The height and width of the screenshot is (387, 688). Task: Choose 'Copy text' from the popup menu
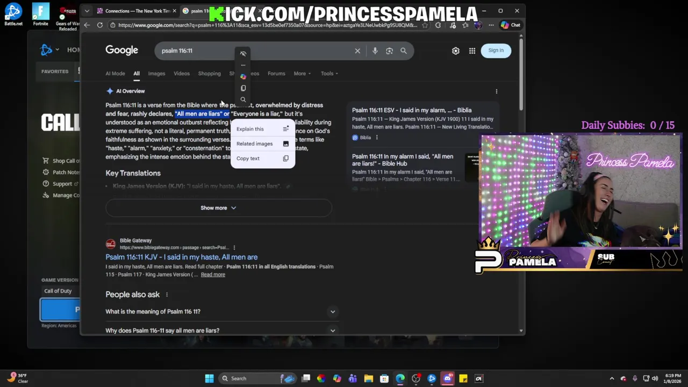pyautogui.click(x=263, y=159)
